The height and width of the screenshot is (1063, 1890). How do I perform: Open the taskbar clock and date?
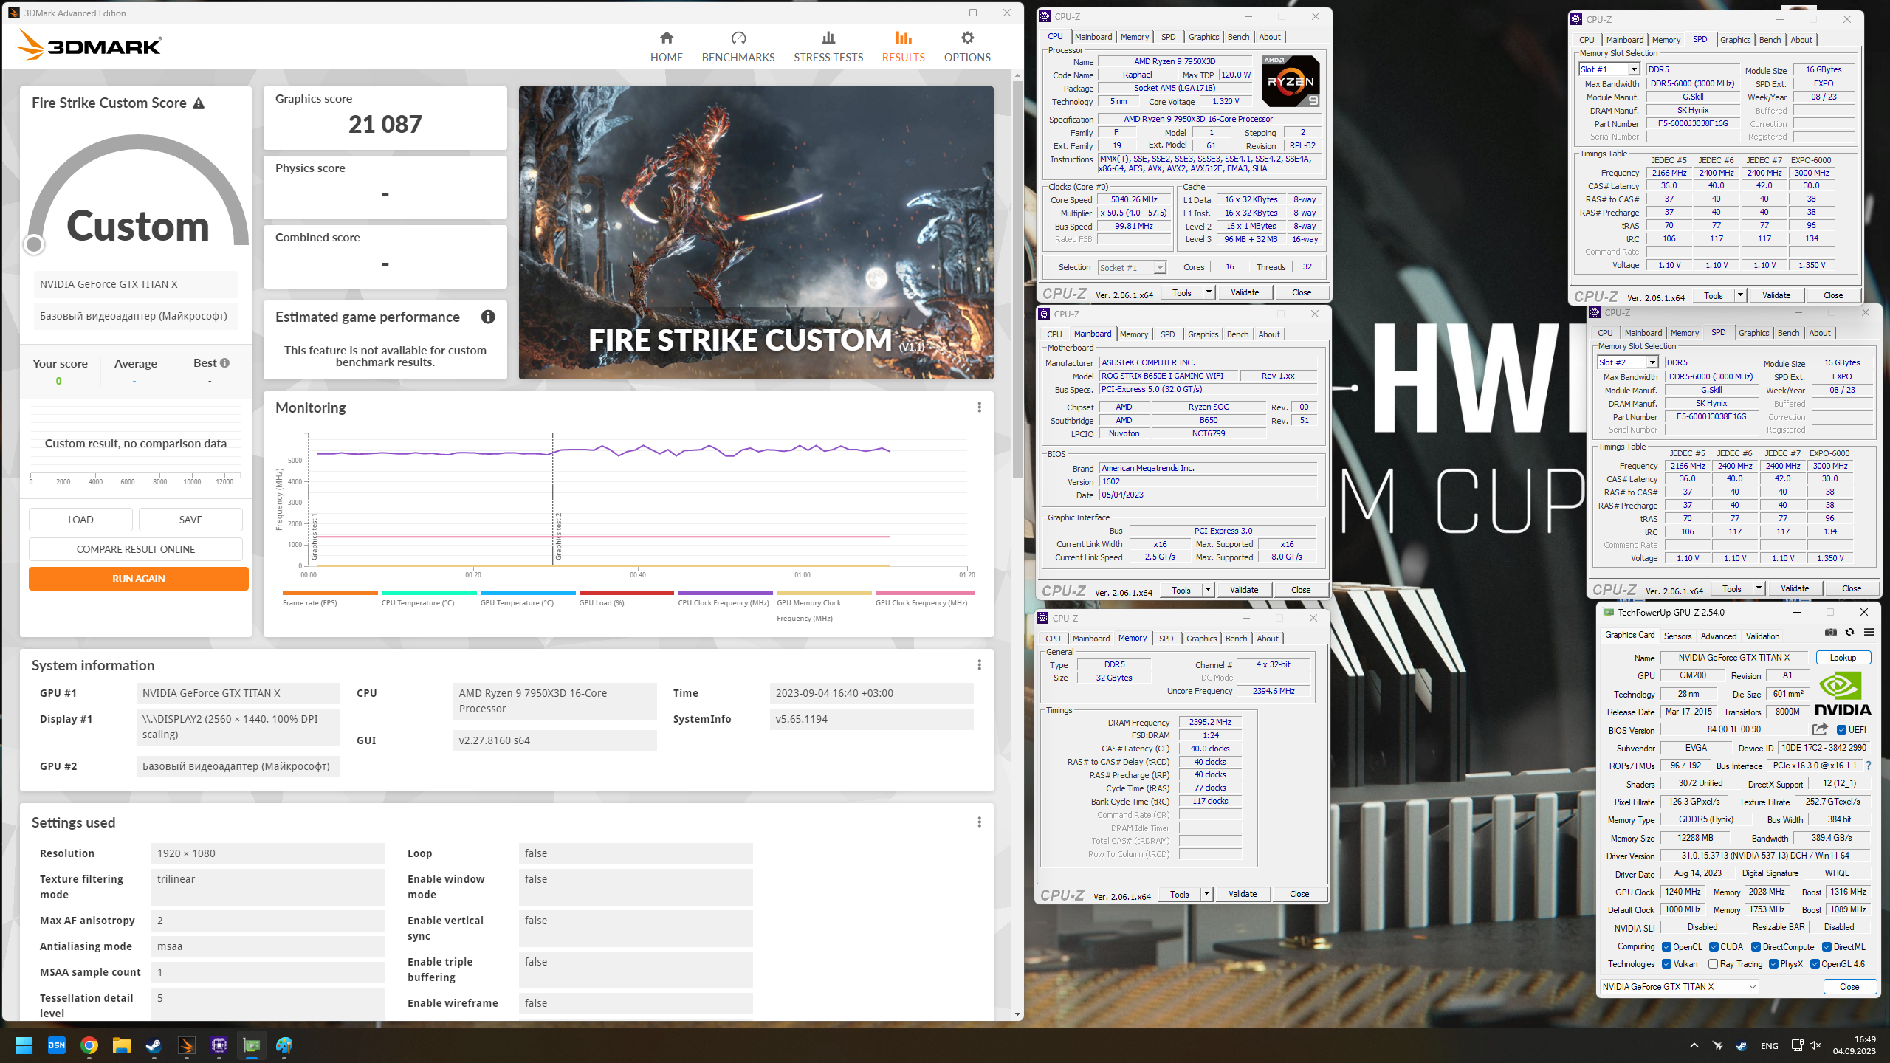click(x=1855, y=1045)
